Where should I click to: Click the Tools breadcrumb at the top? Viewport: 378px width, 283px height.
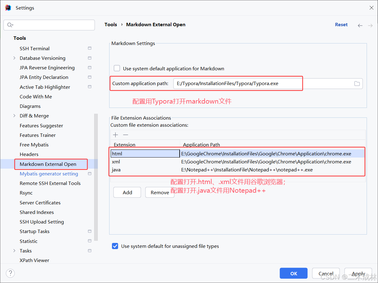pyautogui.click(x=111, y=25)
